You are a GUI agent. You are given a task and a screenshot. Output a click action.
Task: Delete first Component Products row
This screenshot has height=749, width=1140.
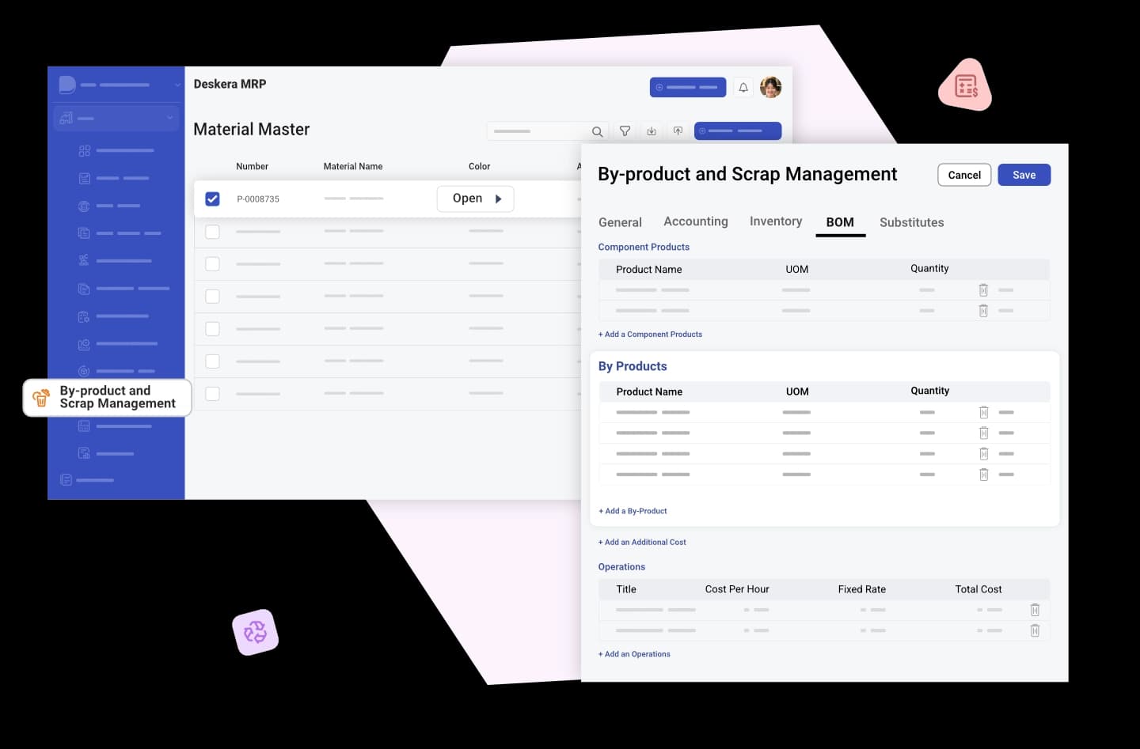(x=983, y=290)
